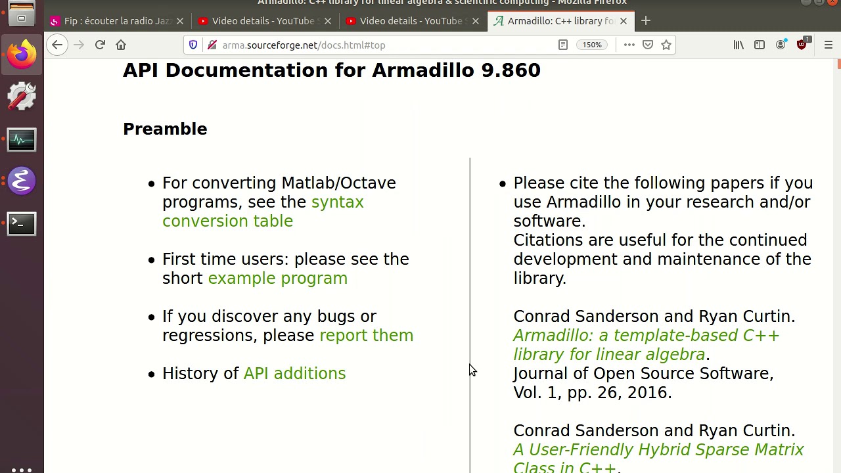The image size is (841, 473).
Task: Open User-Friendly Hybrid Sparse Matrix paper
Action: (658, 459)
